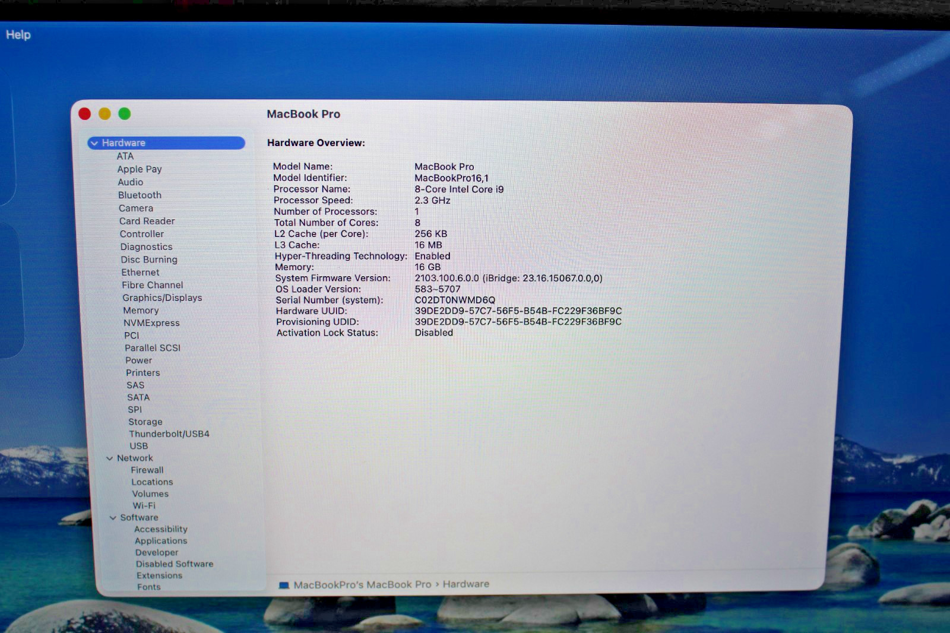The image size is (950, 633).
Task: Open the Thunderbolt/USB4 entry
Action: [x=169, y=433]
